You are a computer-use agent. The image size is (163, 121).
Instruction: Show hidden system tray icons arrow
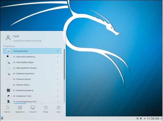click(x=145, y=118)
